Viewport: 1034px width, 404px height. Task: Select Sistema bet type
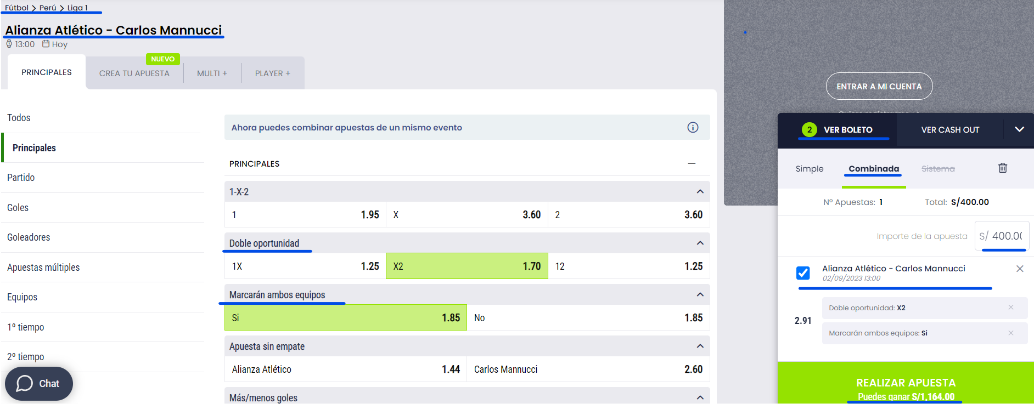pos(938,169)
